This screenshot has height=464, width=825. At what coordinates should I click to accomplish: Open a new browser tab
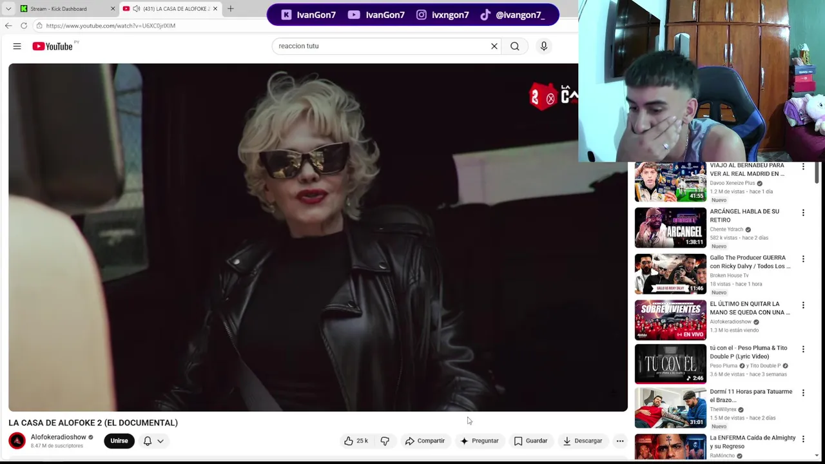coord(231,9)
